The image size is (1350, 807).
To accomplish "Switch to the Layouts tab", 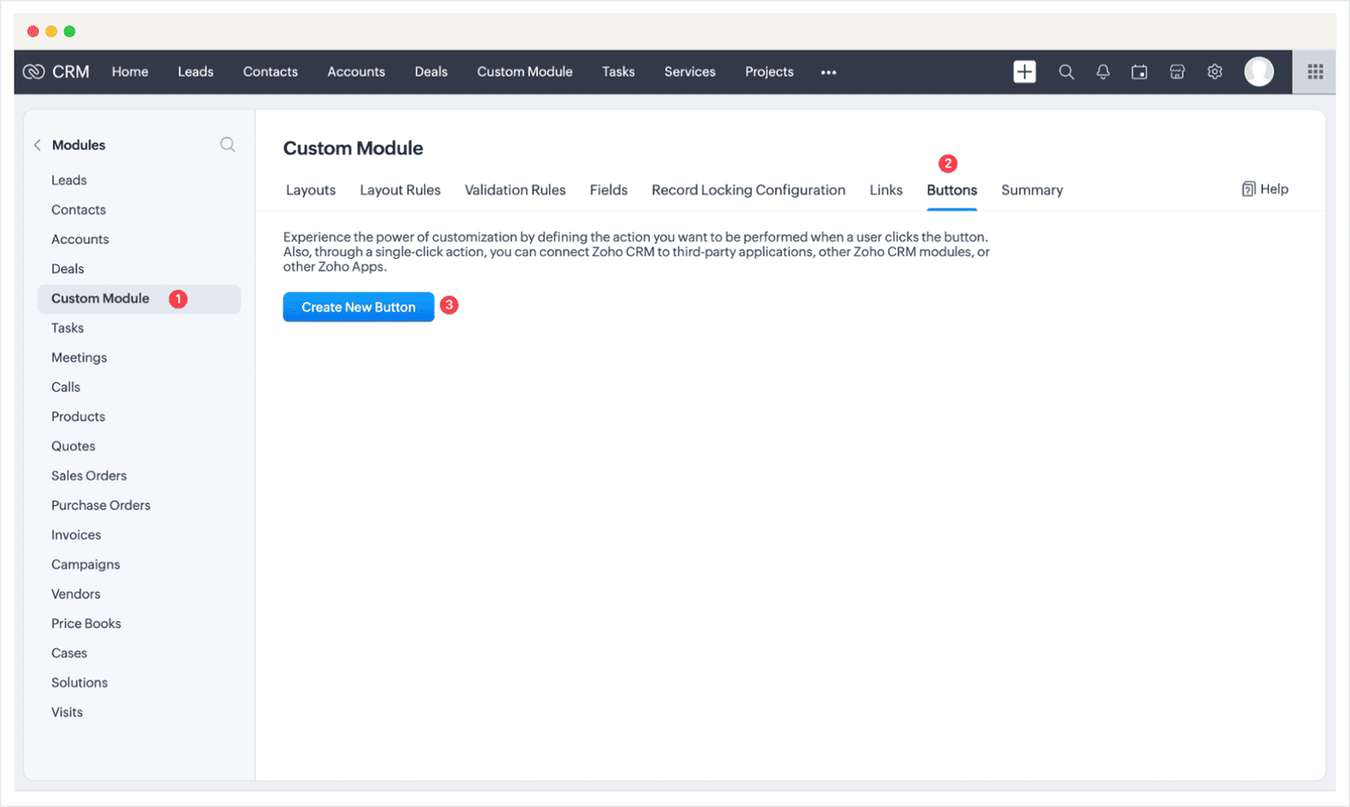I will click(310, 190).
